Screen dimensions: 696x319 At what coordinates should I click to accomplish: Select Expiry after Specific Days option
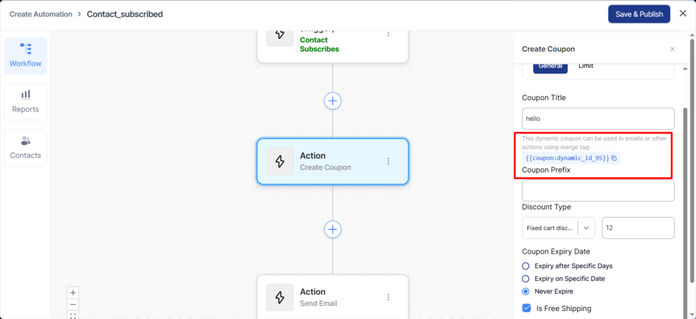(x=525, y=266)
